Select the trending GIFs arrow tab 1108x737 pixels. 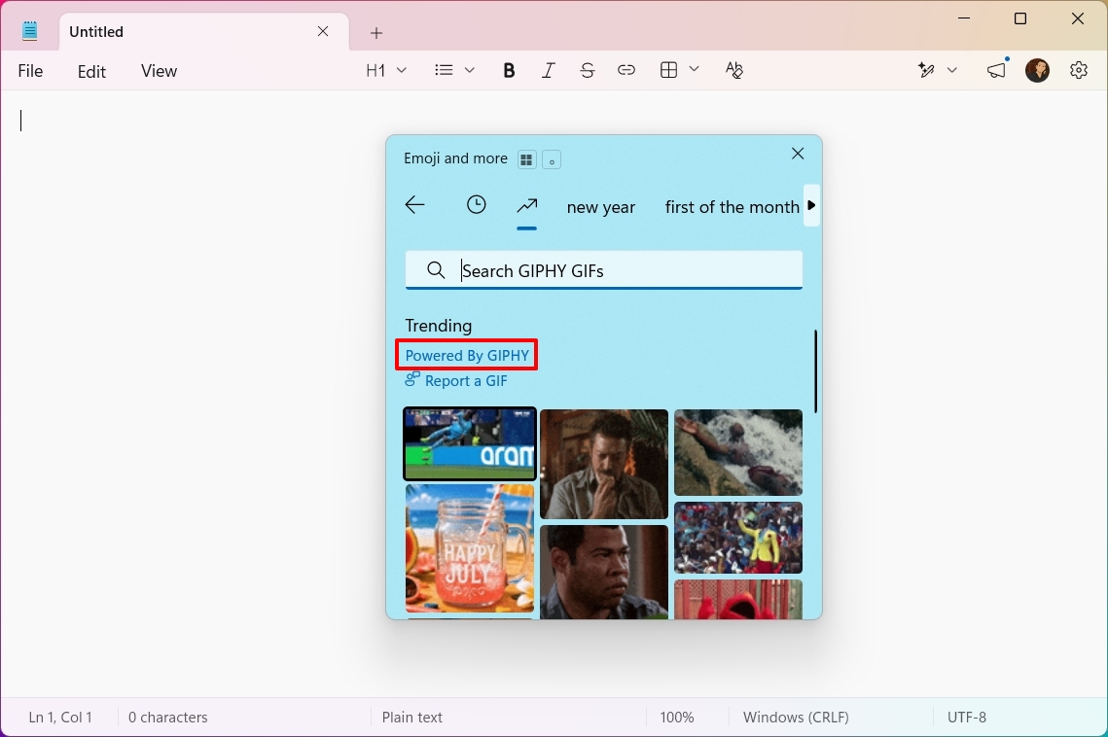[x=526, y=205]
